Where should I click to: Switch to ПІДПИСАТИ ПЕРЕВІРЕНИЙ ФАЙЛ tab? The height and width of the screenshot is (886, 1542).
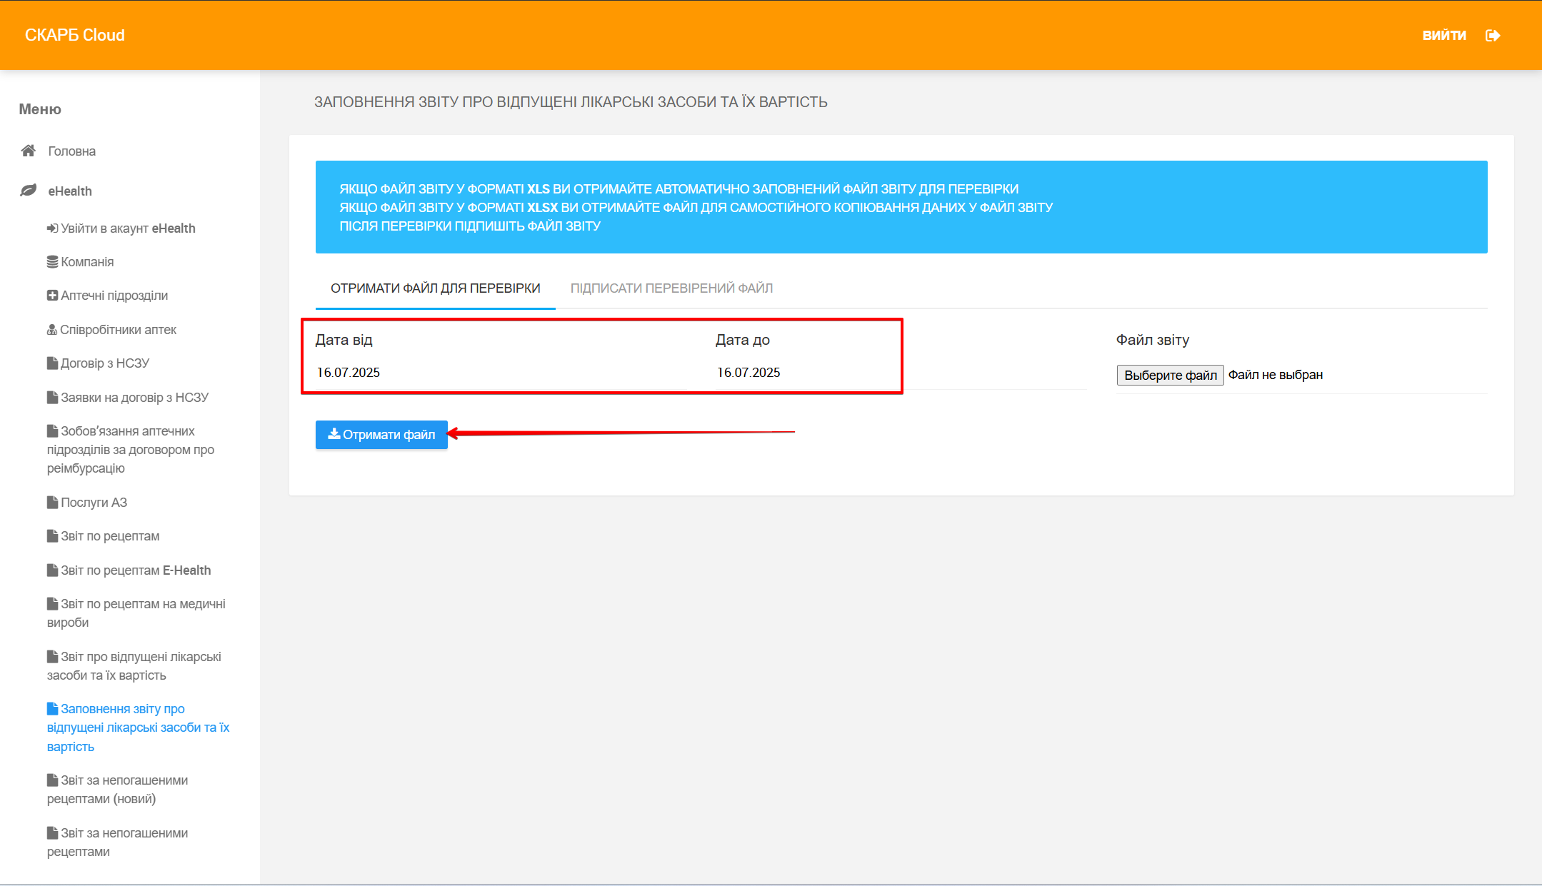point(671,288)
